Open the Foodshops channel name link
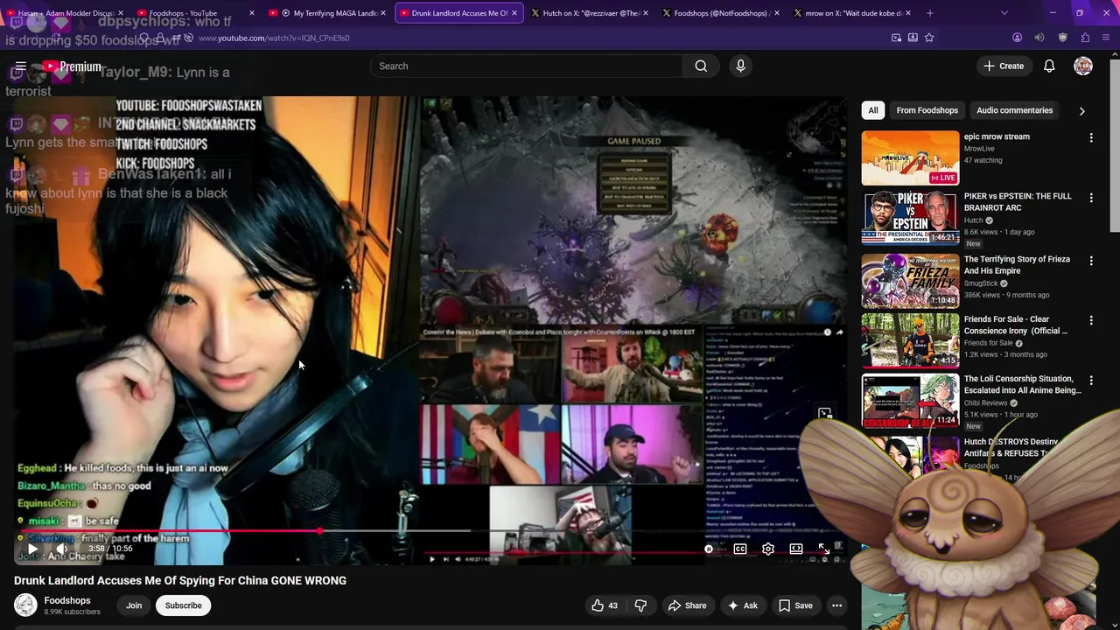Screen dimensions: 1120x630 (67, 600)
